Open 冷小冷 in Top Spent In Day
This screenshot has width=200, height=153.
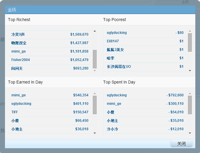(112, 129)
